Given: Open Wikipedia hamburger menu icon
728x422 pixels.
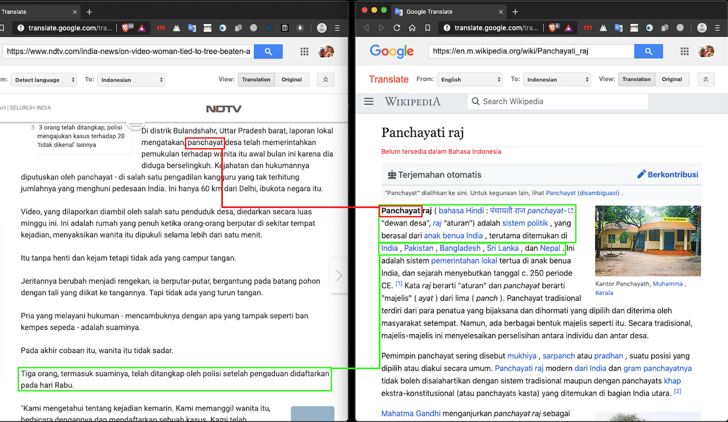Looking at the screenshot, I should tap(369, 101).
